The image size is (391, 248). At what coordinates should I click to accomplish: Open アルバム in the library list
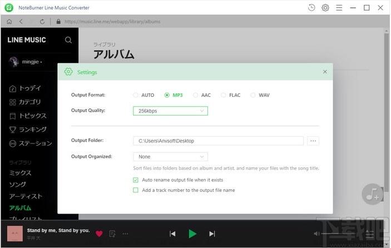pos(20,208)
